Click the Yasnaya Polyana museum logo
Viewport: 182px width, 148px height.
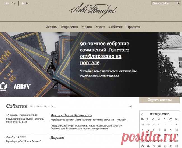coord(3,87)
